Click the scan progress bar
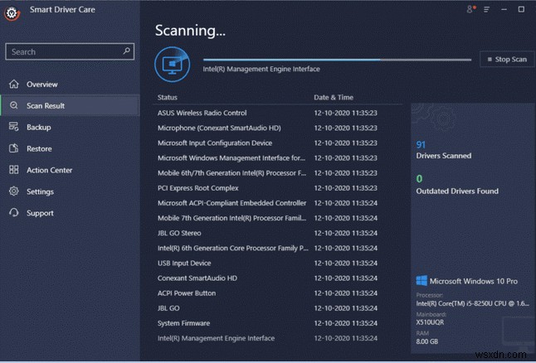This screenshot has width=536, height=363. [338, 60]
